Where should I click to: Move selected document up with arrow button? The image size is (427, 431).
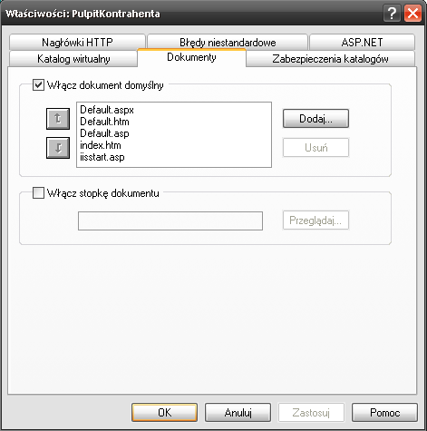tap(58, 119)
